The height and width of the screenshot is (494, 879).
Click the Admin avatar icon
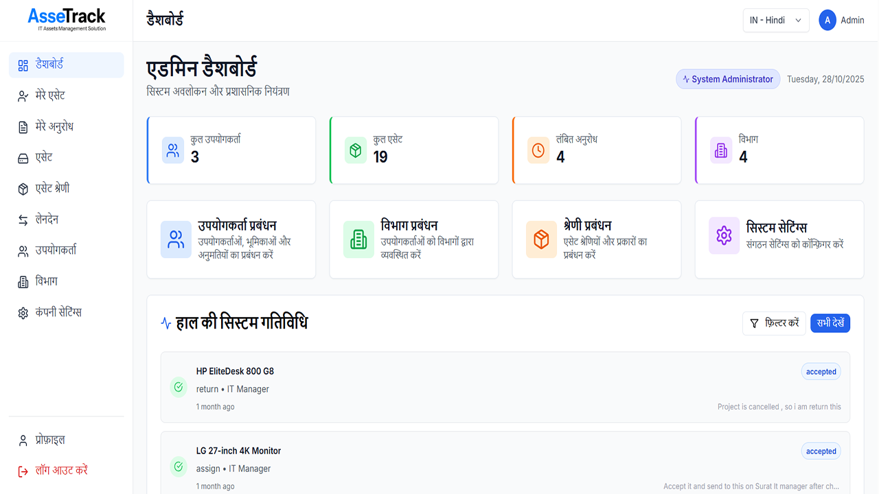[x=827, y=21]
